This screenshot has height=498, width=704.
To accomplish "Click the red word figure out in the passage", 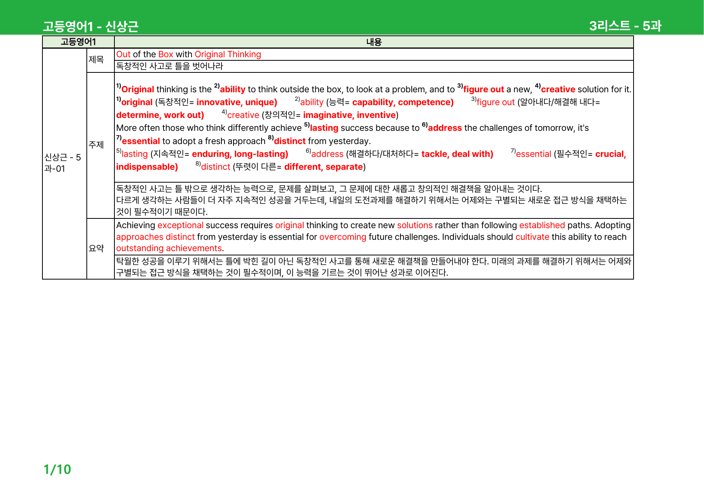I will point(483,90).
